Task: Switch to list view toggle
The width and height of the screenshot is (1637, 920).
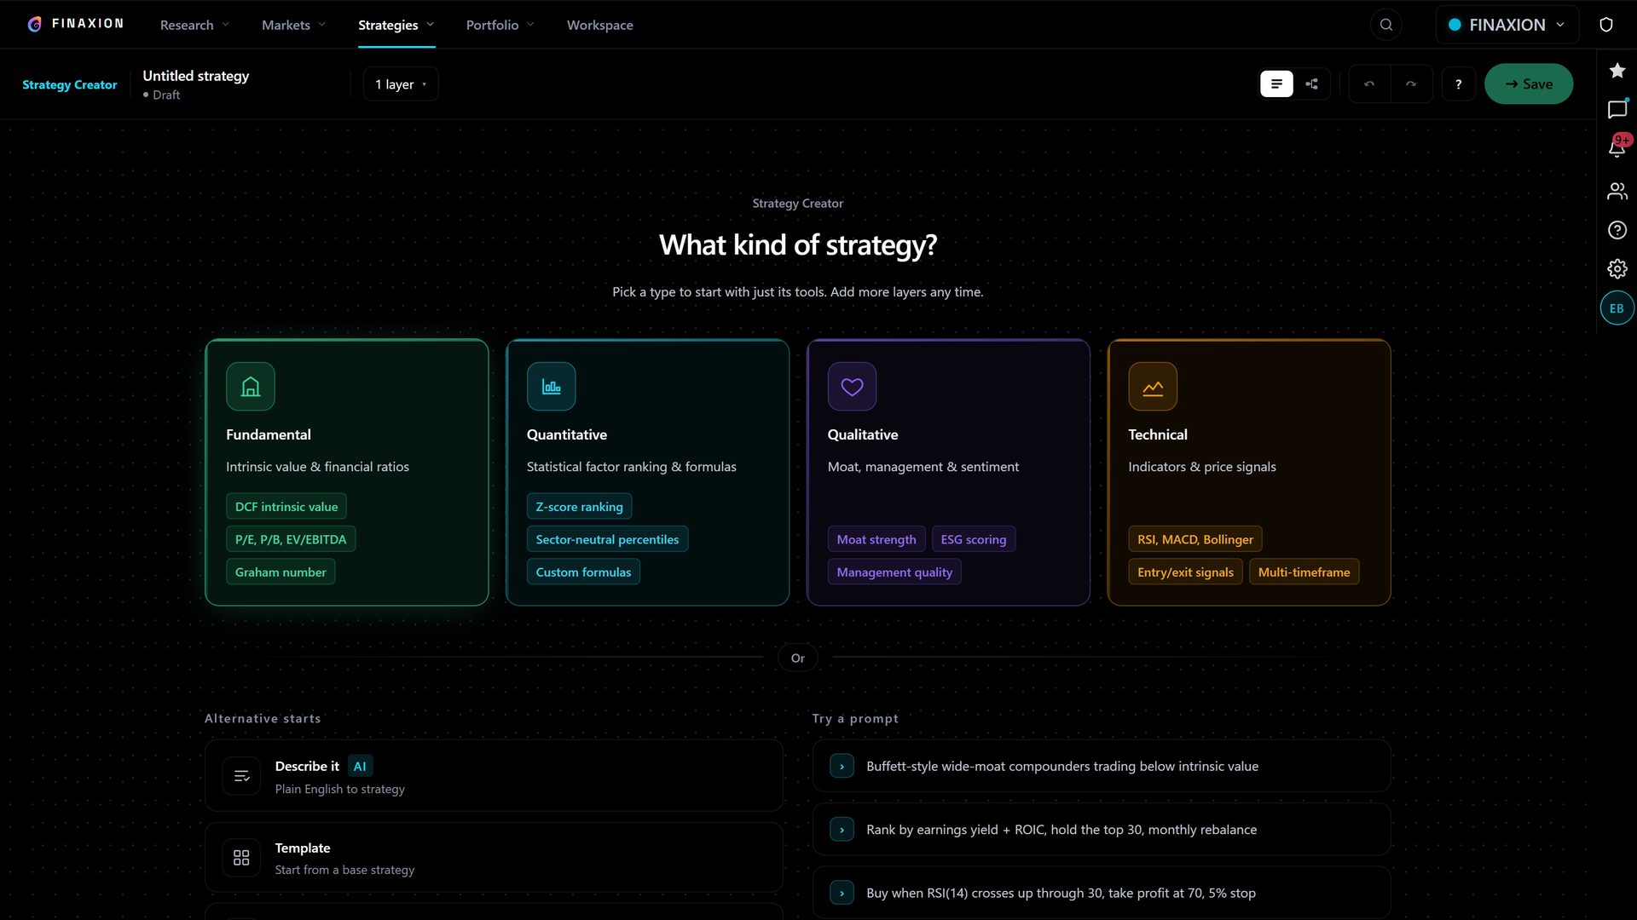Action: click(x=1276, y=84)
